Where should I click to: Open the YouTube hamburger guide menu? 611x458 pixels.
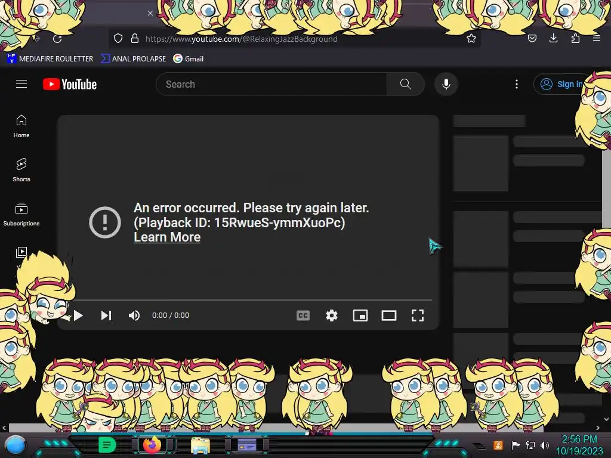coord(21,83)
